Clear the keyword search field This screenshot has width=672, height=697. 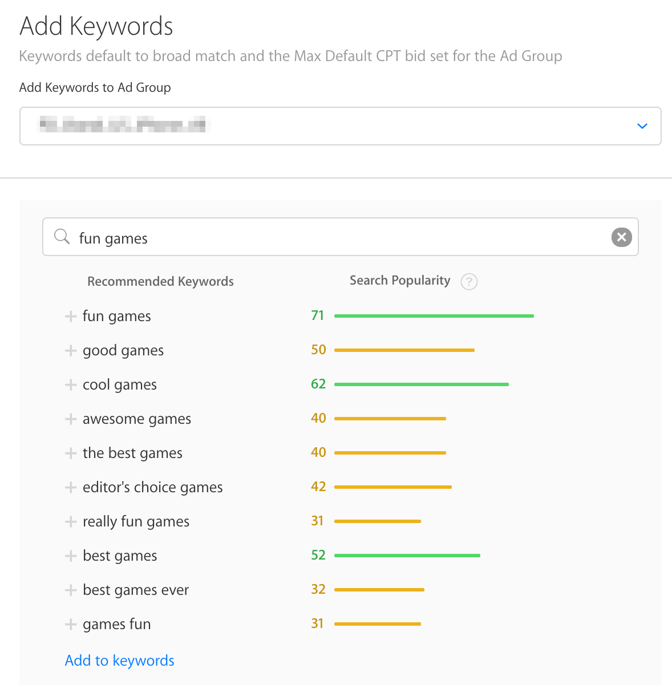(x=621, y=237)
